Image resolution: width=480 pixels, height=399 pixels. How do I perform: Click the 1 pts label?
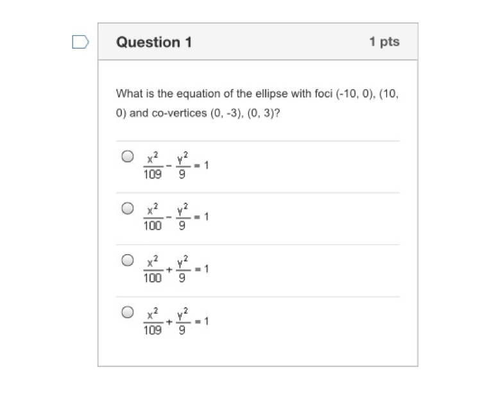click(384, 41)
